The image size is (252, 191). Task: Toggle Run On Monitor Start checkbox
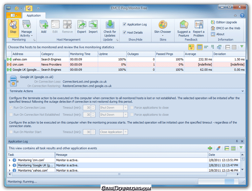click(11, 132)
